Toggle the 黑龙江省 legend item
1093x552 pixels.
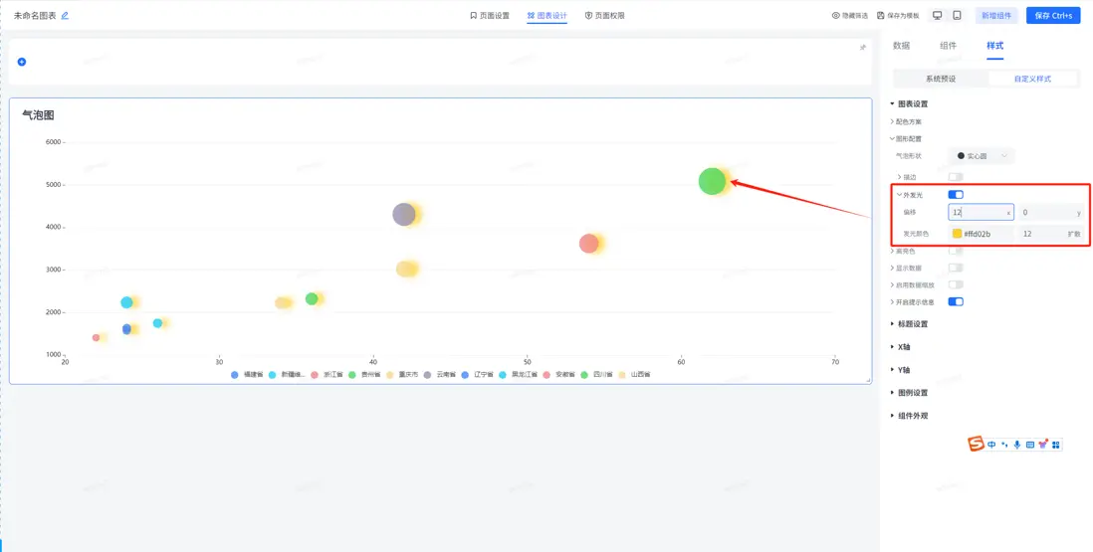point(518,375)
